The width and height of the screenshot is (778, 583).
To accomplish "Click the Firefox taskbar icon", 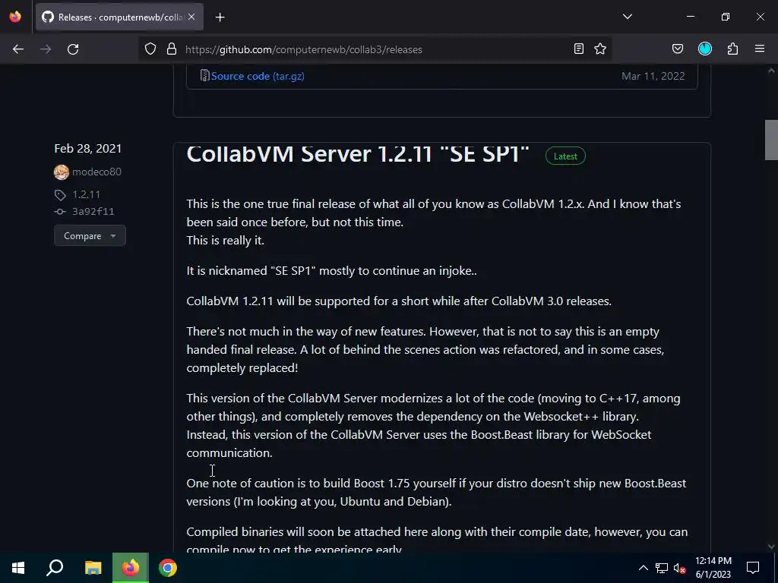I will pyautogui.click(x=131, y=568).
